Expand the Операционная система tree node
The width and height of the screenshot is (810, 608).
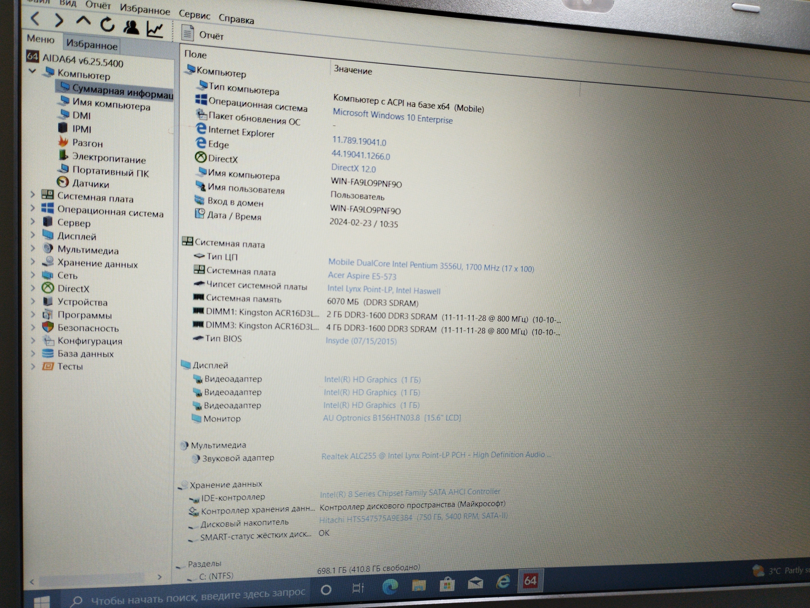33,208
